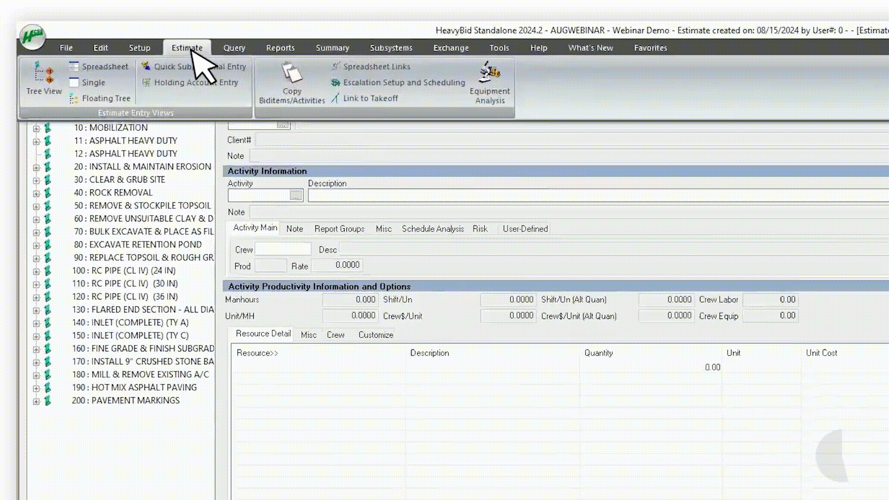Click the Client# input field
Viewport: 889px width, 500px height.
(x=571, y=140)
